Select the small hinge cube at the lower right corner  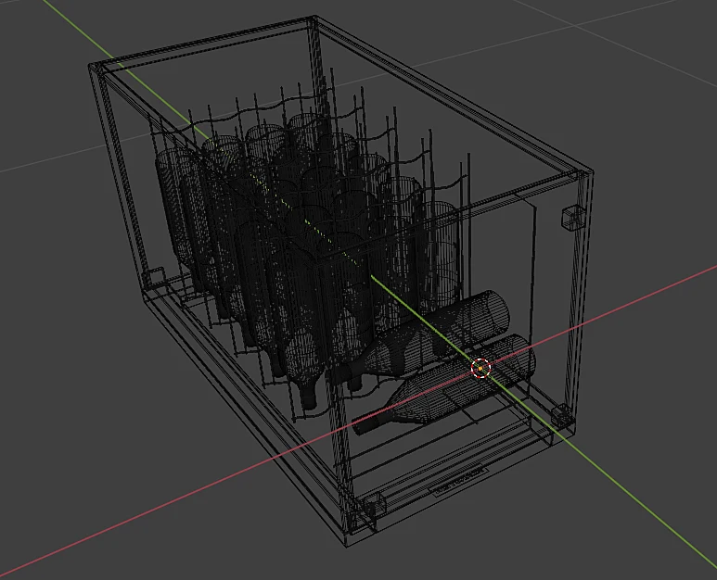[x=561, y=416]
